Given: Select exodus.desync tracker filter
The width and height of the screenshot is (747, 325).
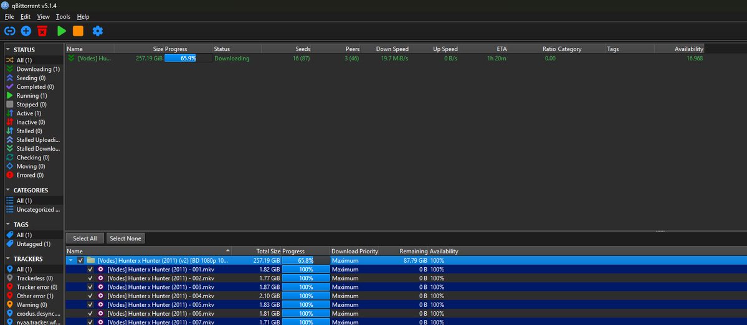Looking at the screenshot, I should [x=33, y=314].
